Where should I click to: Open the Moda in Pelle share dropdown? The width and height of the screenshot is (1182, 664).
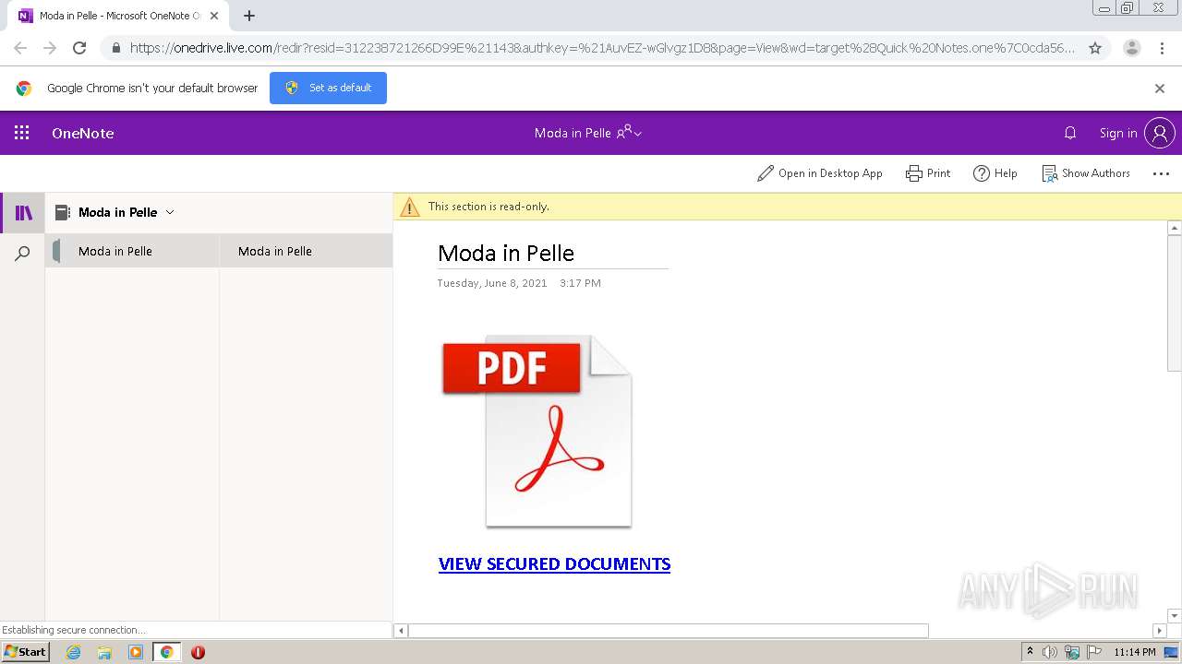click(x=629, y=133)
